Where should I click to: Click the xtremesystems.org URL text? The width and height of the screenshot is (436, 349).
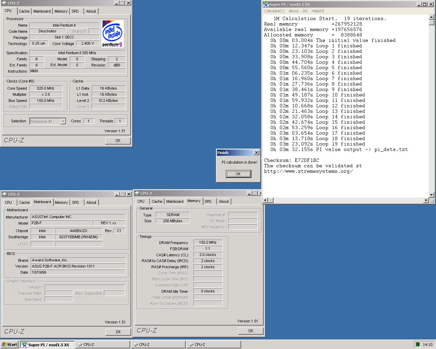[308, 171]
